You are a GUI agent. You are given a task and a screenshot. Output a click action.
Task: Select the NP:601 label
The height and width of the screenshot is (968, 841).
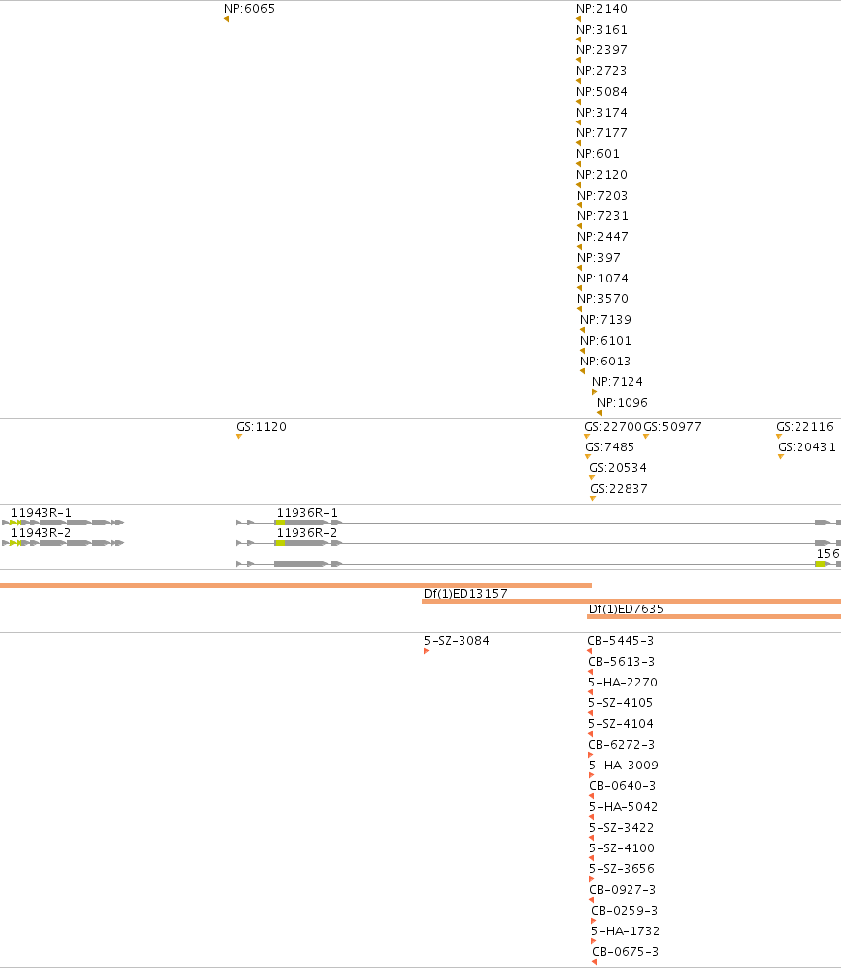[x=598, y=154]
